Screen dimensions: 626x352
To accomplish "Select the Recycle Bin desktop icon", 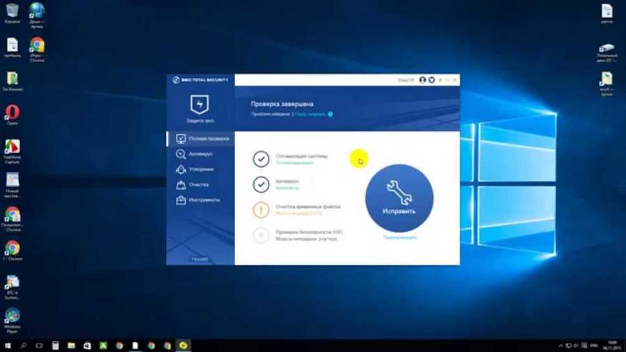I will point(12,13).
